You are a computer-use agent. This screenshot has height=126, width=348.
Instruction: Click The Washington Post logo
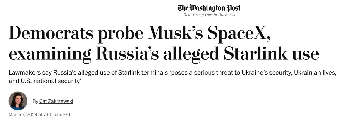tap(209, 7)
